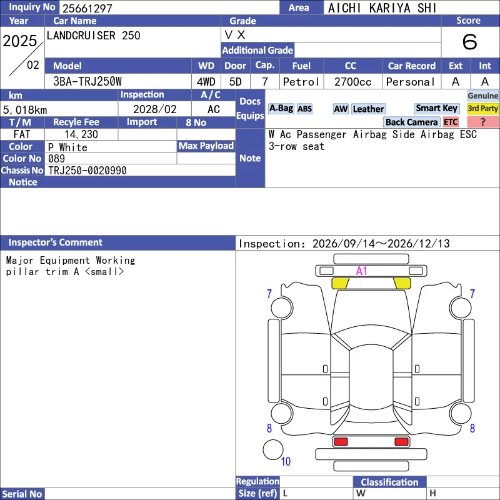Viewport: 500px width, 500px height.
Task: Click the Score value 6
Action: pos(470,42)
